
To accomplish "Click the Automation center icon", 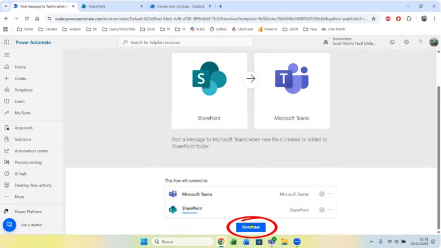I will (7, 151).
